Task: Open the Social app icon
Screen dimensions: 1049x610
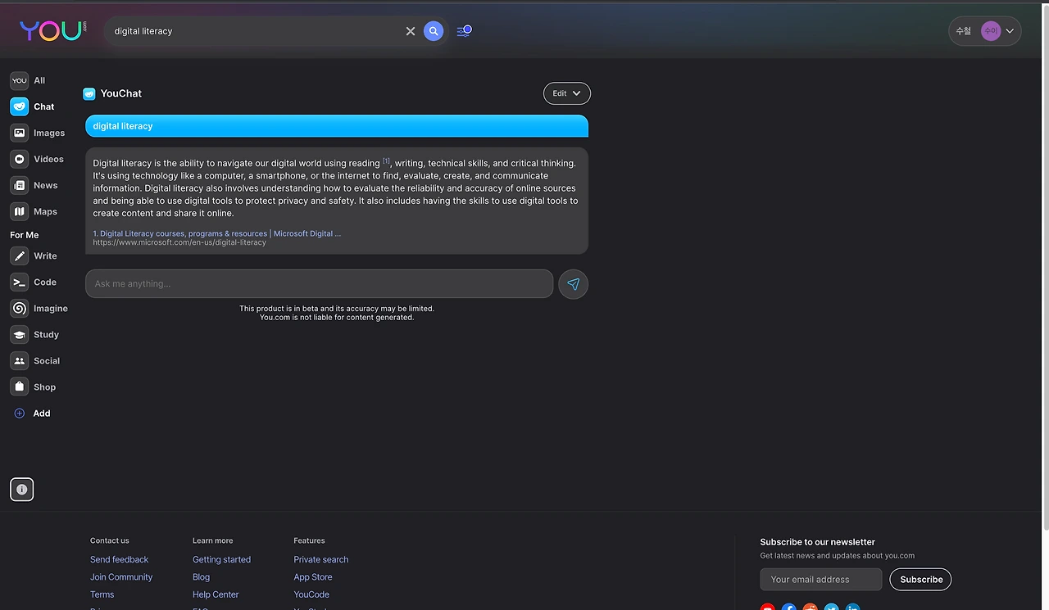Action: pyautogui.click(x=19, y=361)
